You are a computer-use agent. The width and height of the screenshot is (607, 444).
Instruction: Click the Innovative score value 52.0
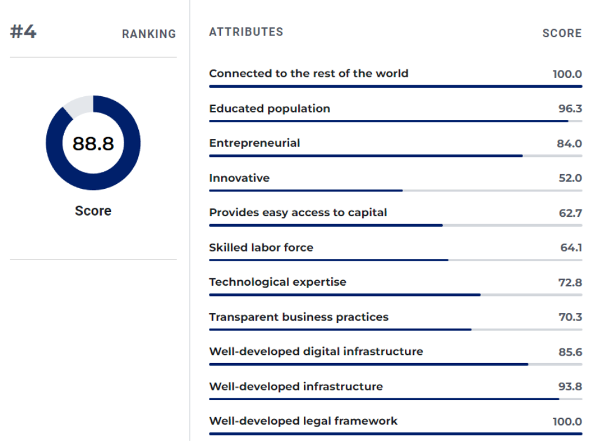[570, 178]
